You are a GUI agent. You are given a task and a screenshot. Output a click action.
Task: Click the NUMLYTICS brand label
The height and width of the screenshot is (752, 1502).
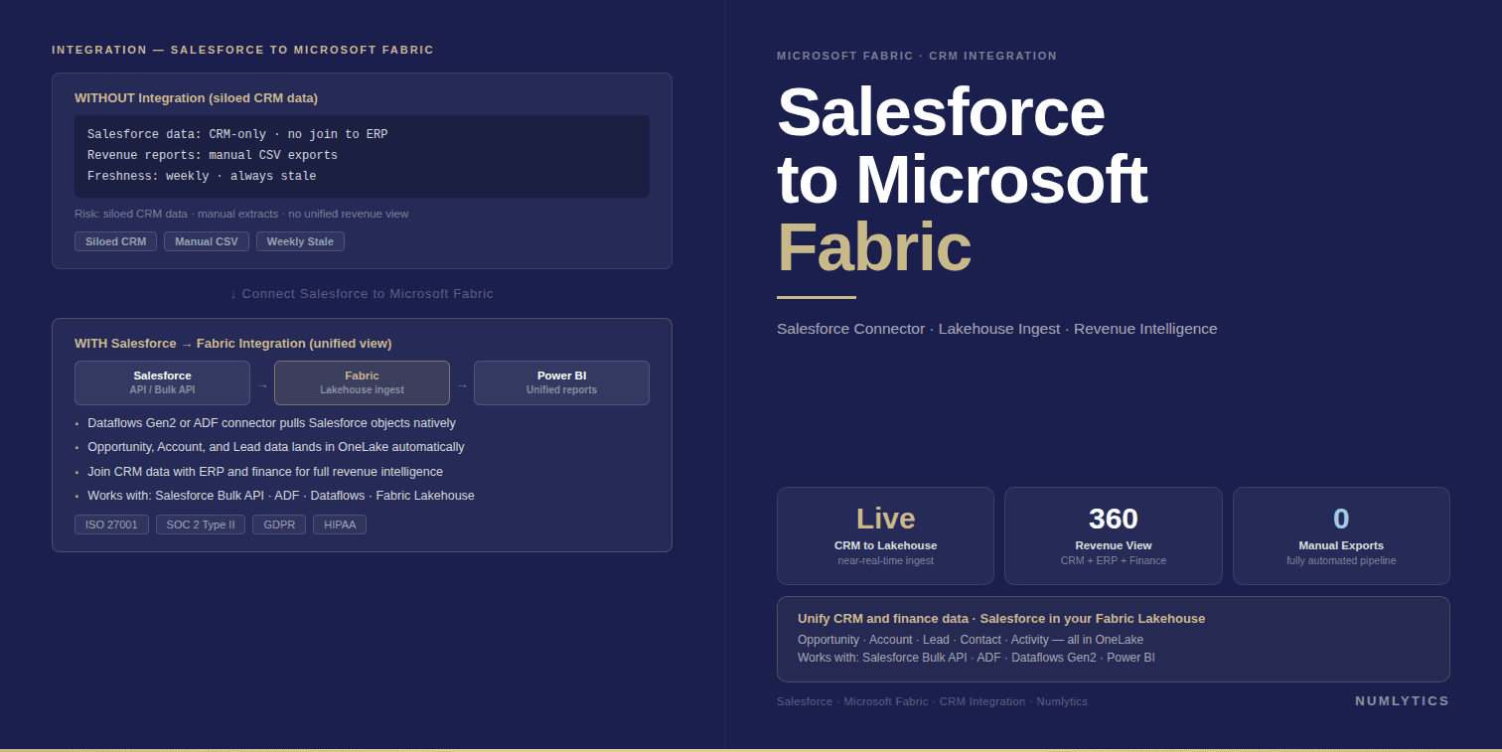click(1403, 701)
